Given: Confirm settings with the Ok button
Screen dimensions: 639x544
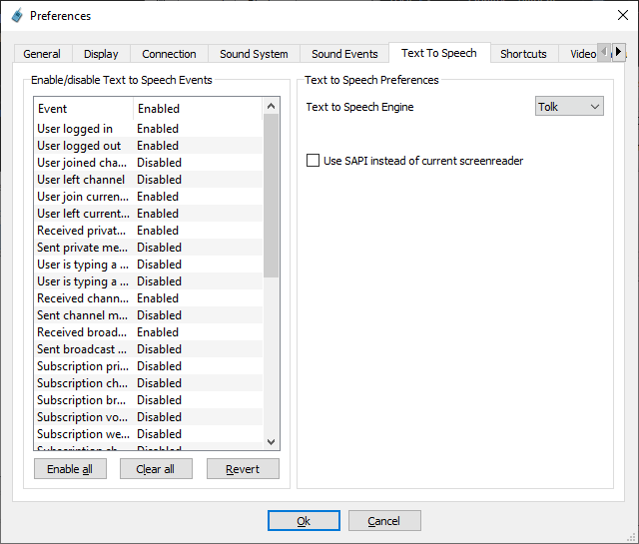Looking at the screenshot, I should [x=304, y=521].
